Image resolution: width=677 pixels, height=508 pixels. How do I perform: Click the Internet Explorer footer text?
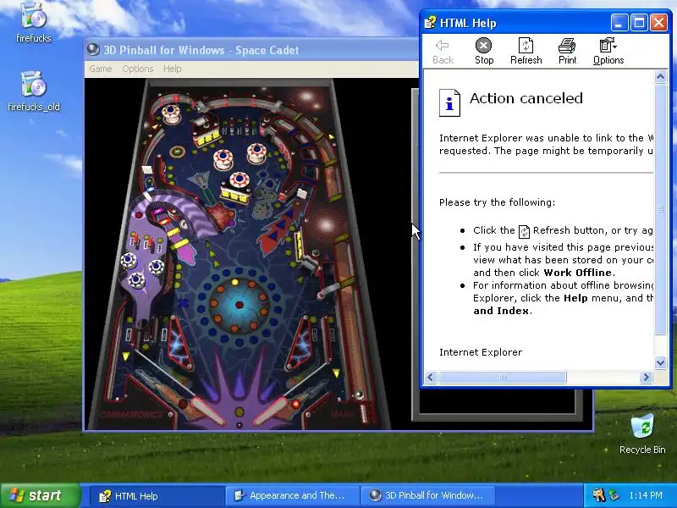[481, 352]
